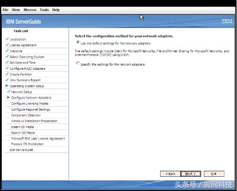The image size is (237, 191).
Task: Open the Help menu
Action: (x=56, y=10)
